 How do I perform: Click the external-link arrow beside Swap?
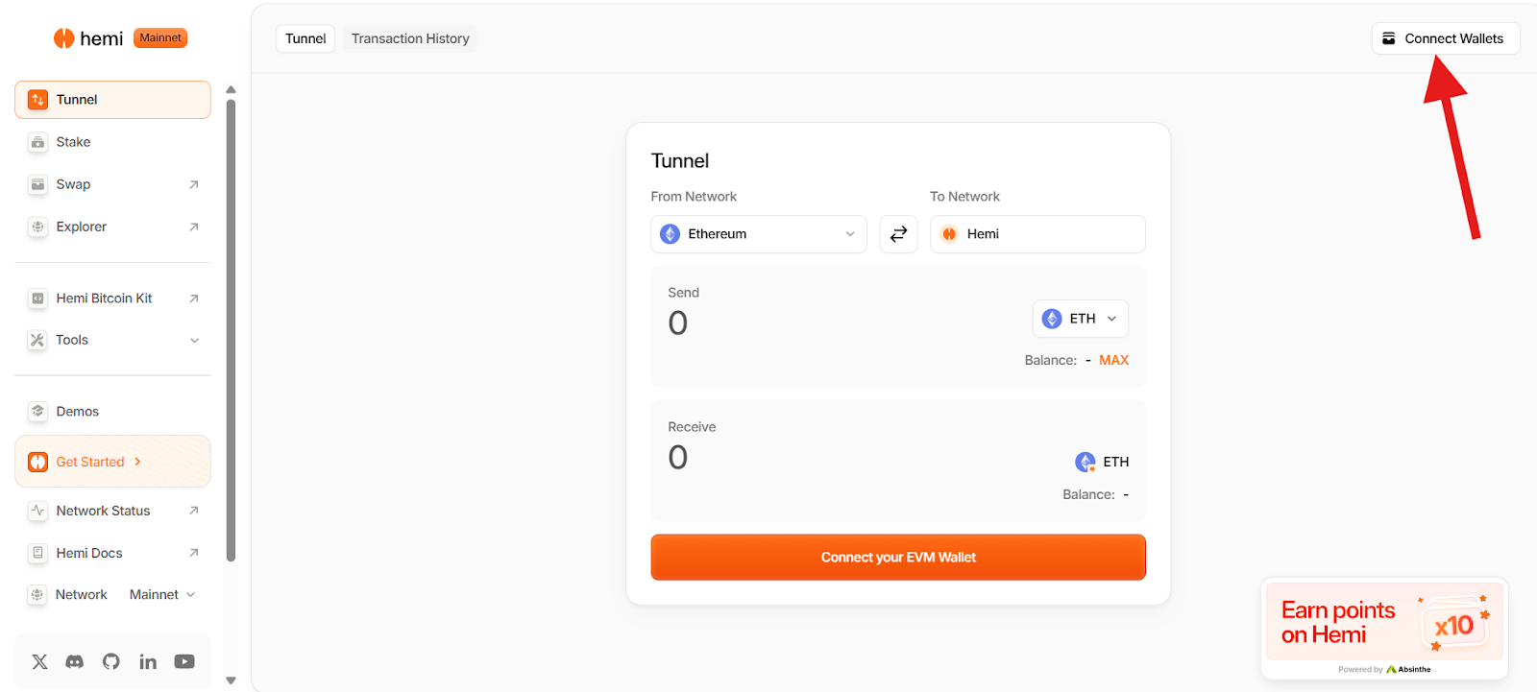point(193,184)
